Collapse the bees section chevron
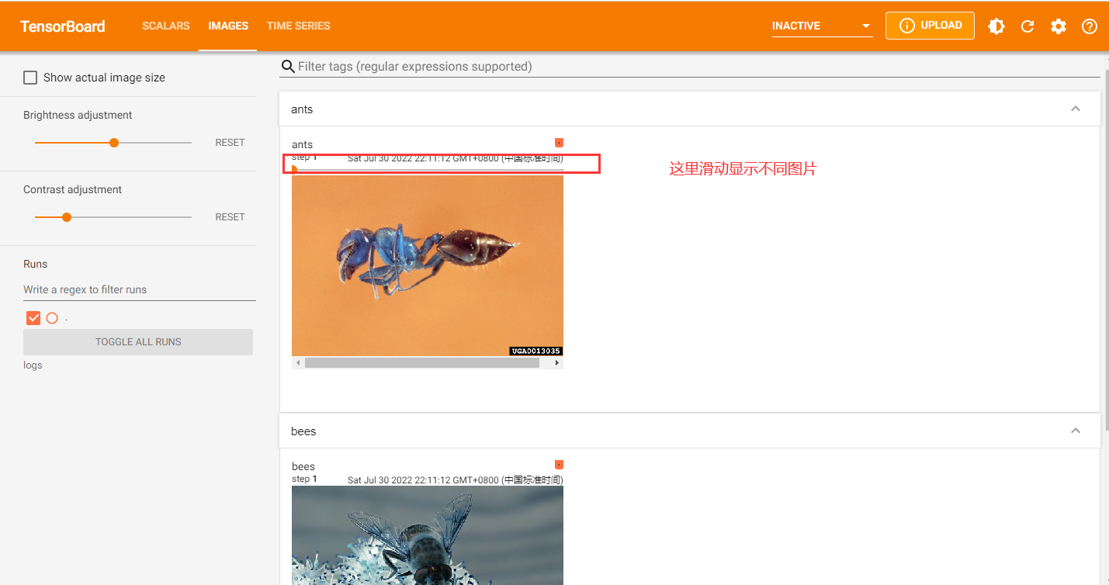 pos(1076,431)
